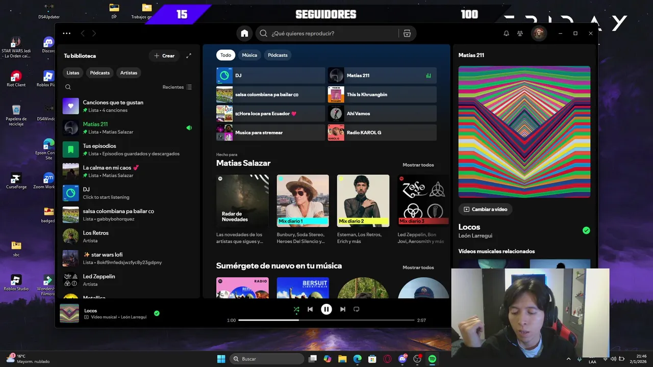Open File Explorer from the taskbar

click(342, 359)
